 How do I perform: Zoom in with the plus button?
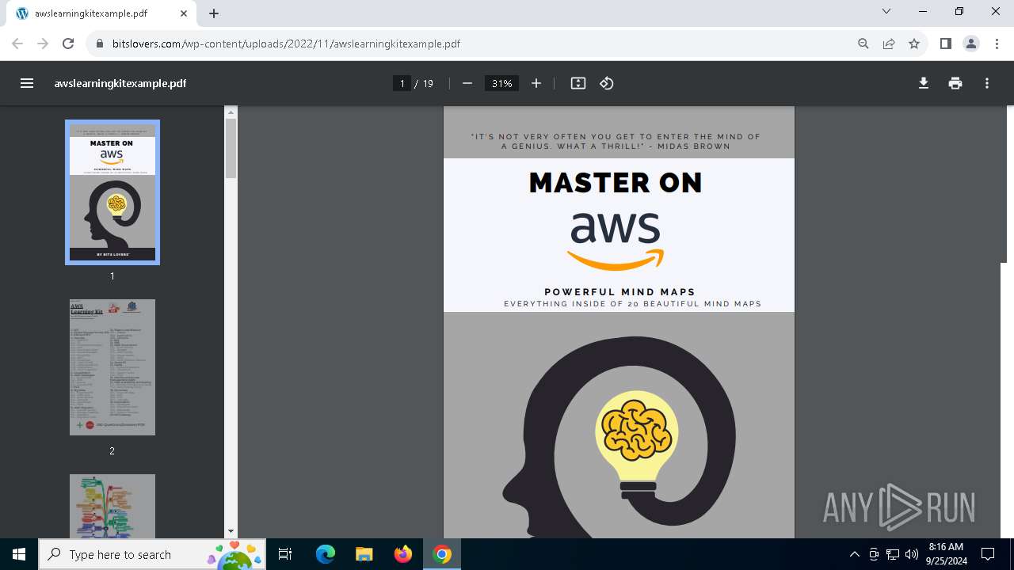[x=536, y=83]
